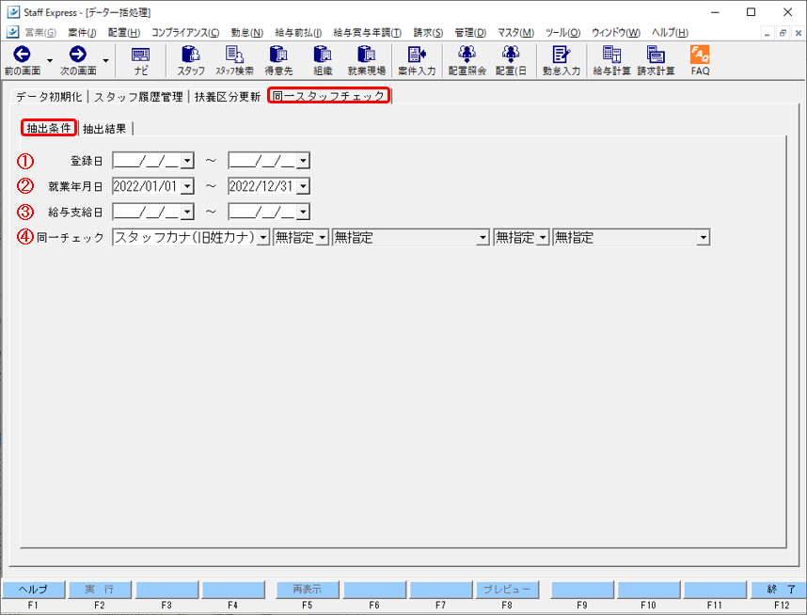
Task: Click the ヘルプ F1 button
Action: click(x=34, y=590)
